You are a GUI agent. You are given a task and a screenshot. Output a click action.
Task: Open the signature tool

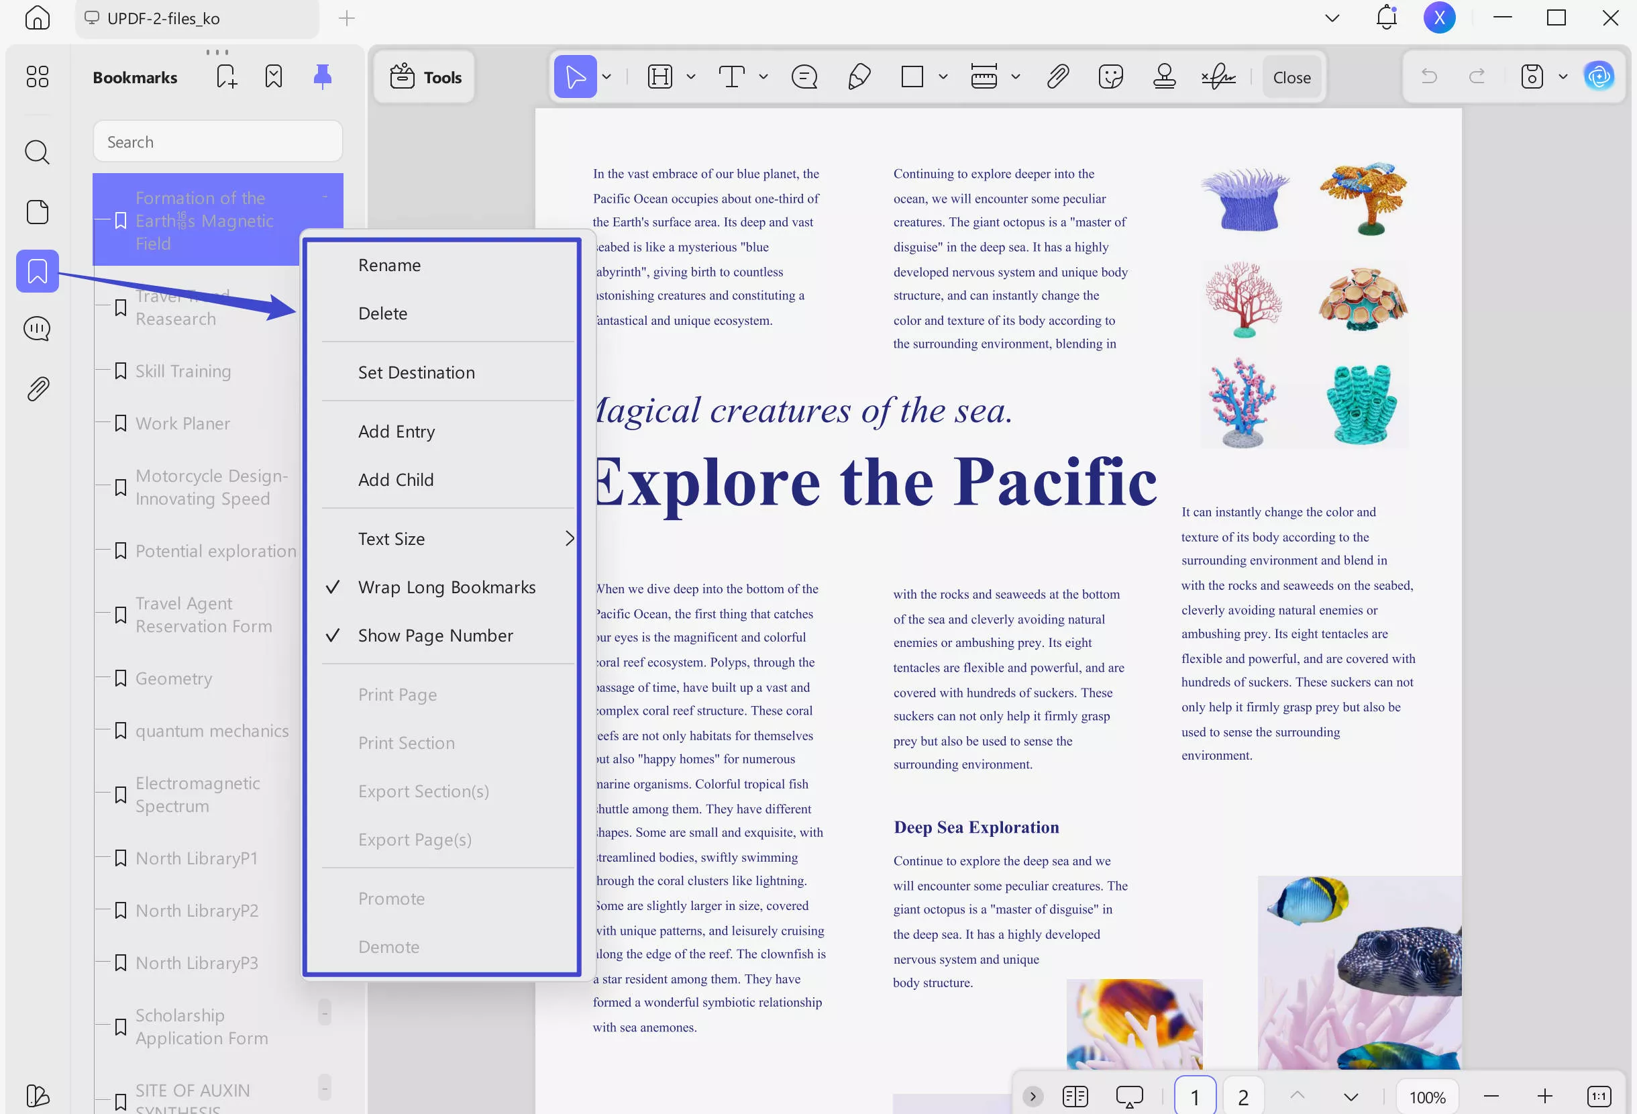click(1218, 76)
